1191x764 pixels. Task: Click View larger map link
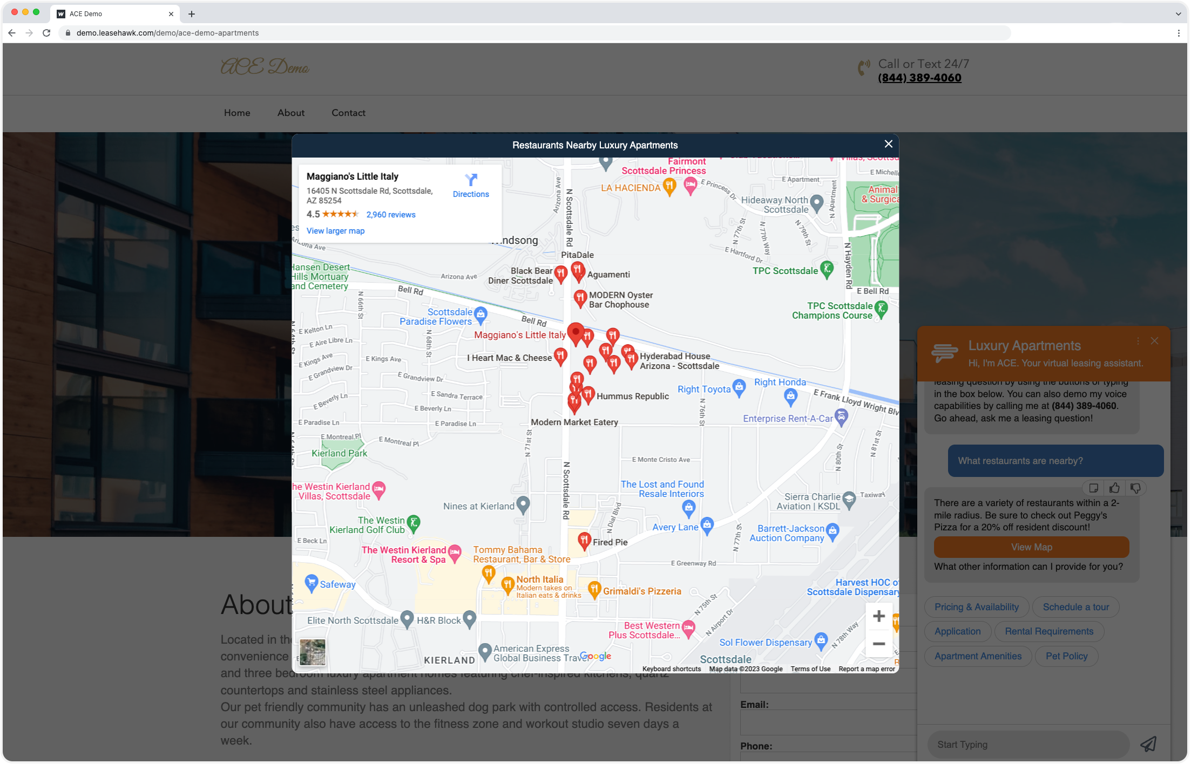(335, 231)
